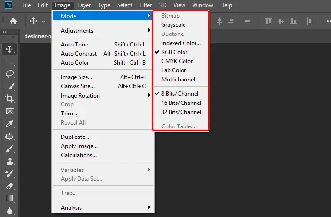Expand the Mode submenu entry
The height and width of the screenshot is (217, 331).
click(x=102, y=16)
